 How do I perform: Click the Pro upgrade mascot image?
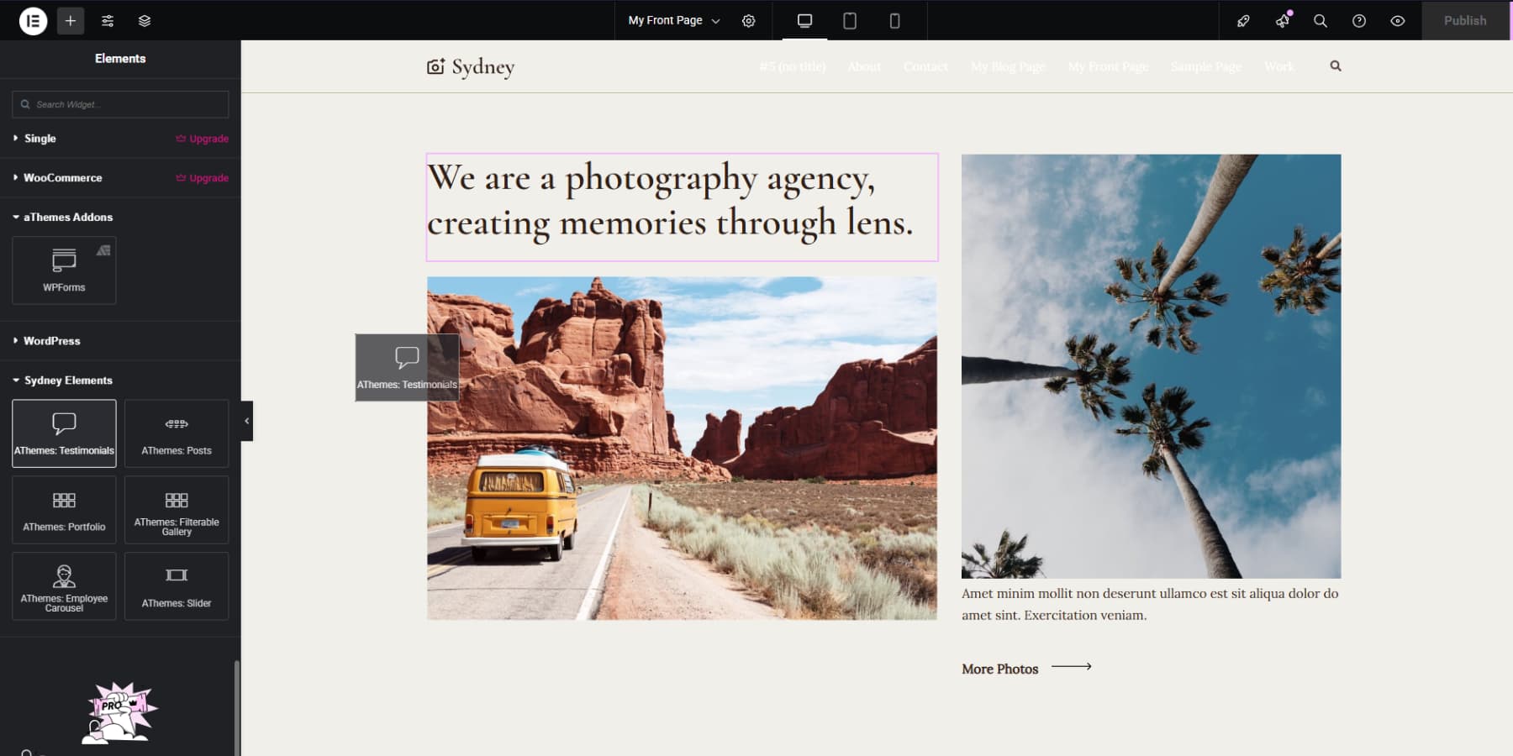click(120, 712)
